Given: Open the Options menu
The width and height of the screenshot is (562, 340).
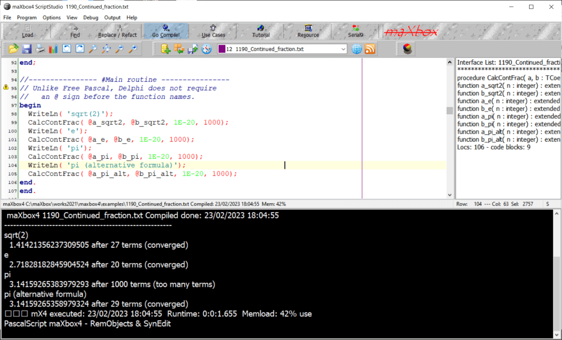Looking at the screenshot, I should point(52,18).
